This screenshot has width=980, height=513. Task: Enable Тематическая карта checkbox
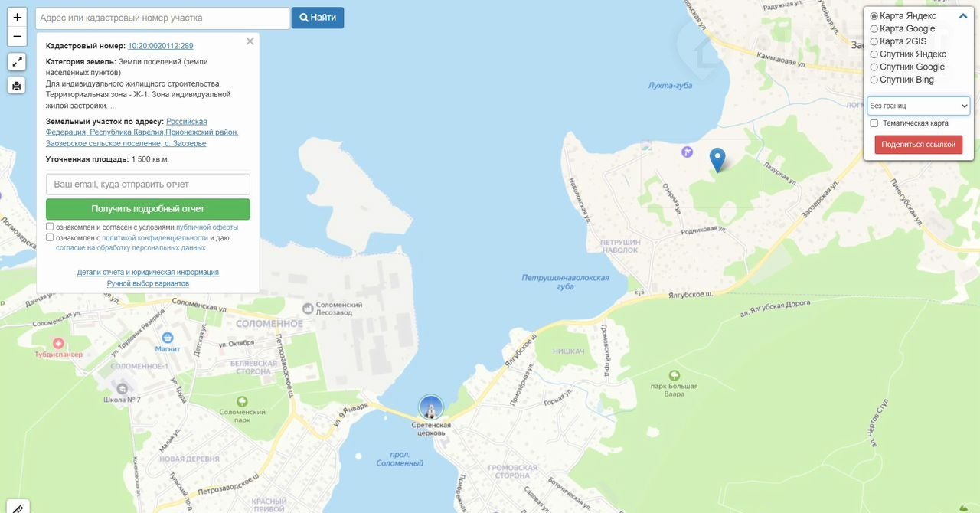pyautogui.click(x=874, y=123)
